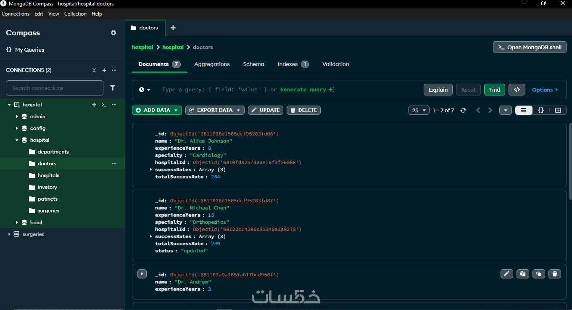The image size is (572, 310).
Task: Copy the Dr. Andrew document
Action: [523, 274]
